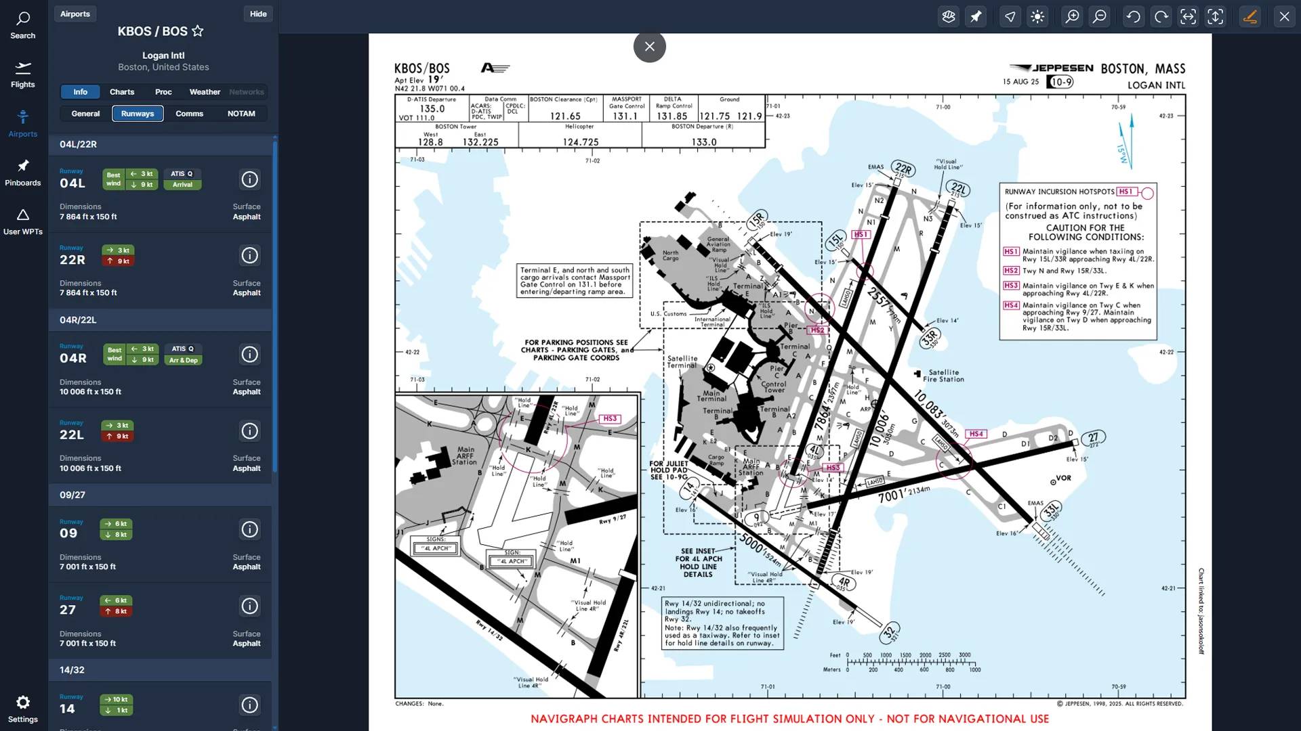Select the NOTAM sub-tab

[x=241, y=114]
